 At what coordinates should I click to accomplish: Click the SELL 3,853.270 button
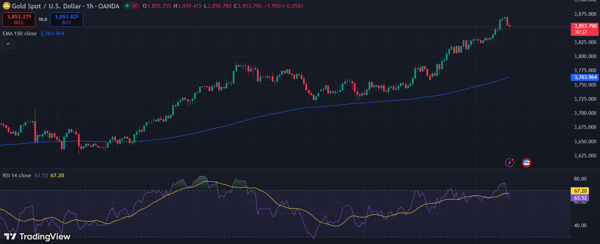click(19, 19)
